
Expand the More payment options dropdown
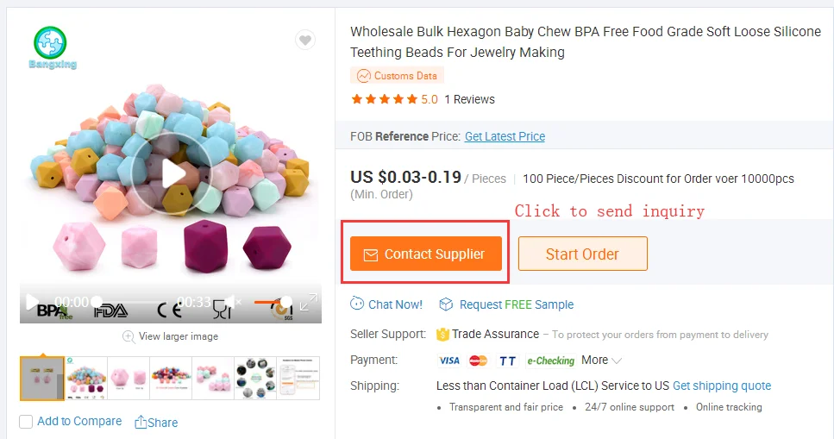[602, 360]
